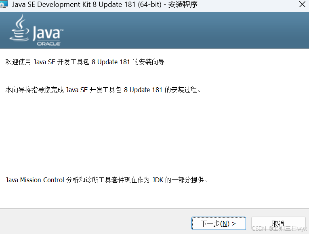Click the 本向导将指导您完成 description line
The height and width of the screenshot is (234, 309).
tap(103, 90)
